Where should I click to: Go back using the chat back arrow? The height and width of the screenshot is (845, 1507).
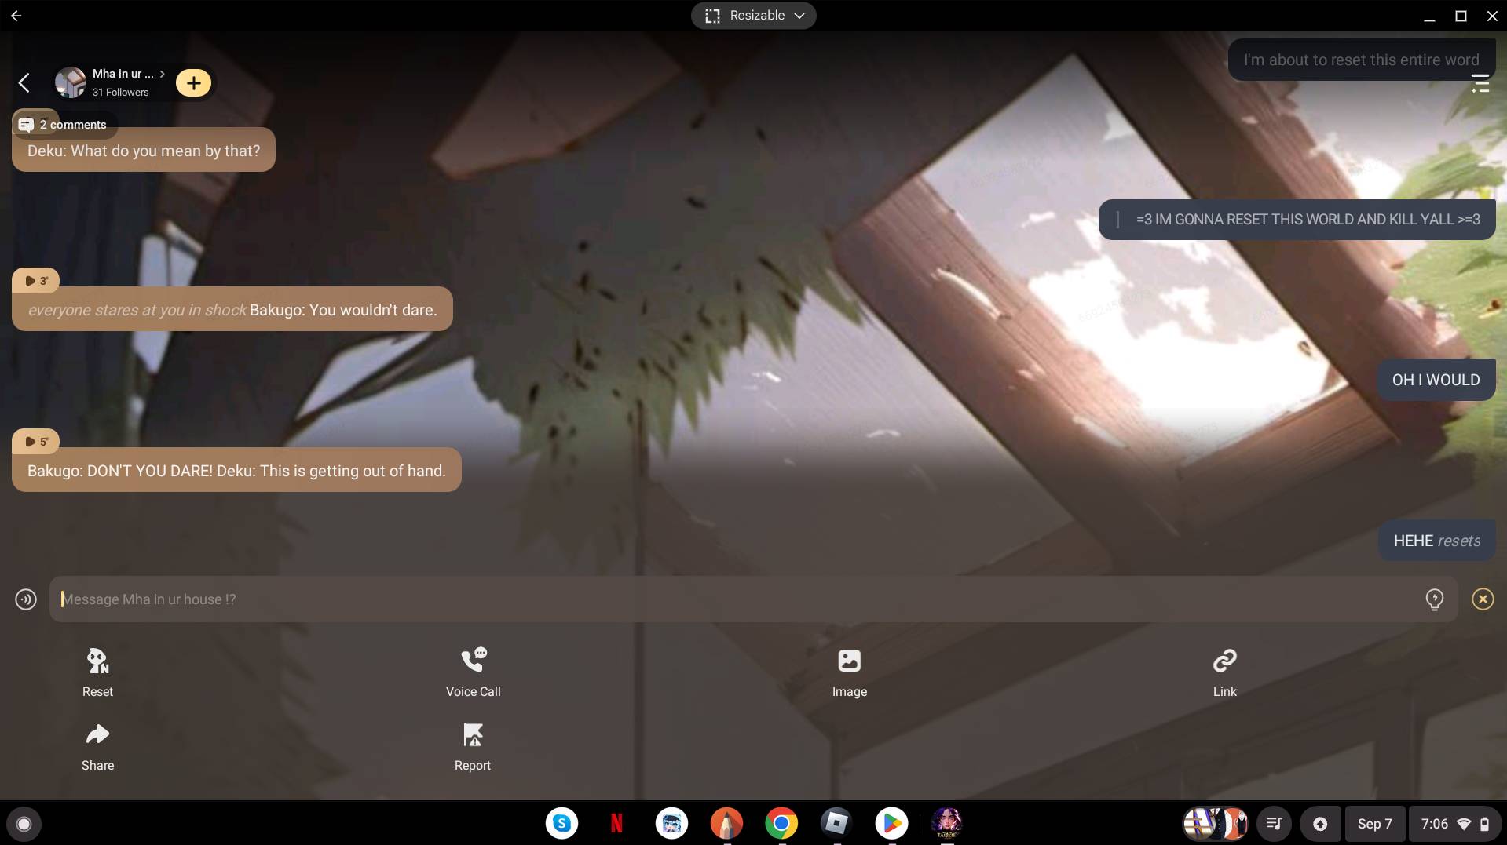point(24,83)
